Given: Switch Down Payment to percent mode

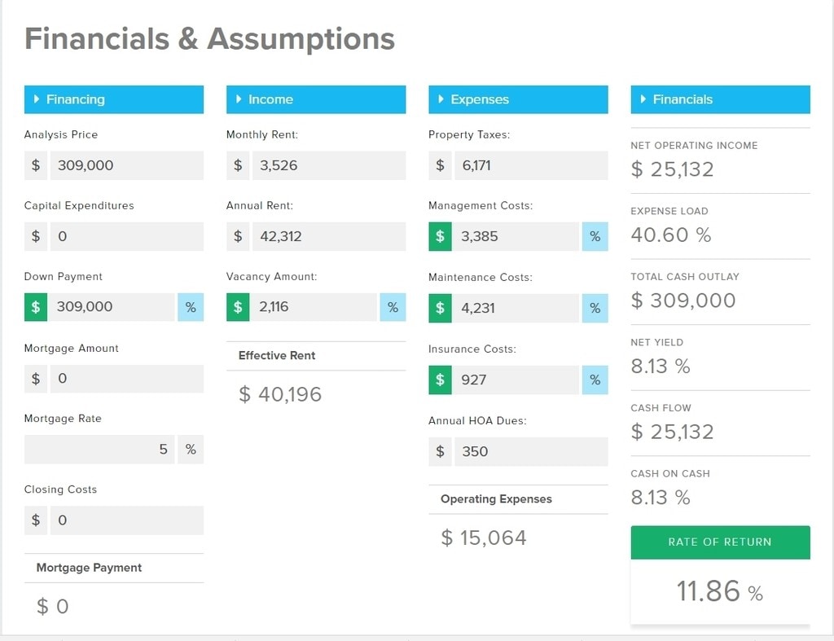Looking at the screenshot, I should pos(191,307).
